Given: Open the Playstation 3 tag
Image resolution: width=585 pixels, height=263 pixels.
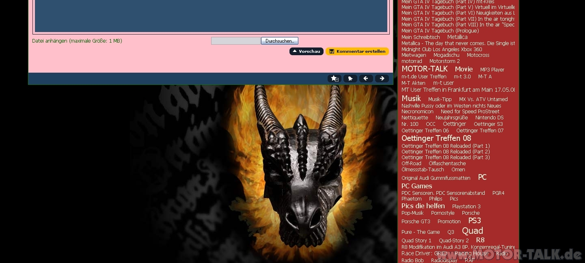Looking at the screenshot, I should point(466,207).
